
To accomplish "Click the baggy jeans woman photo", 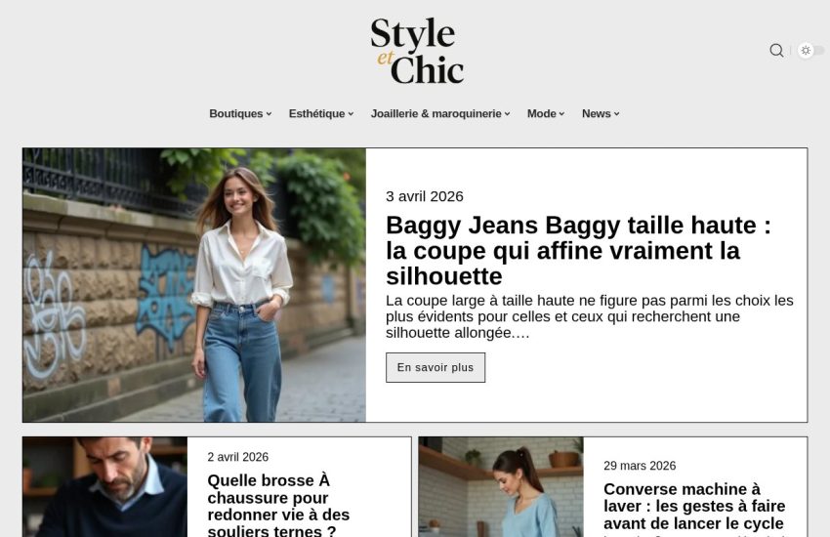I will (x=194, y=285).
